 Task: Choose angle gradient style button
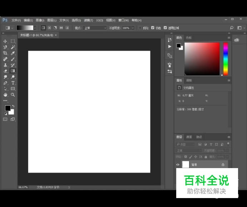click(55, 28)
